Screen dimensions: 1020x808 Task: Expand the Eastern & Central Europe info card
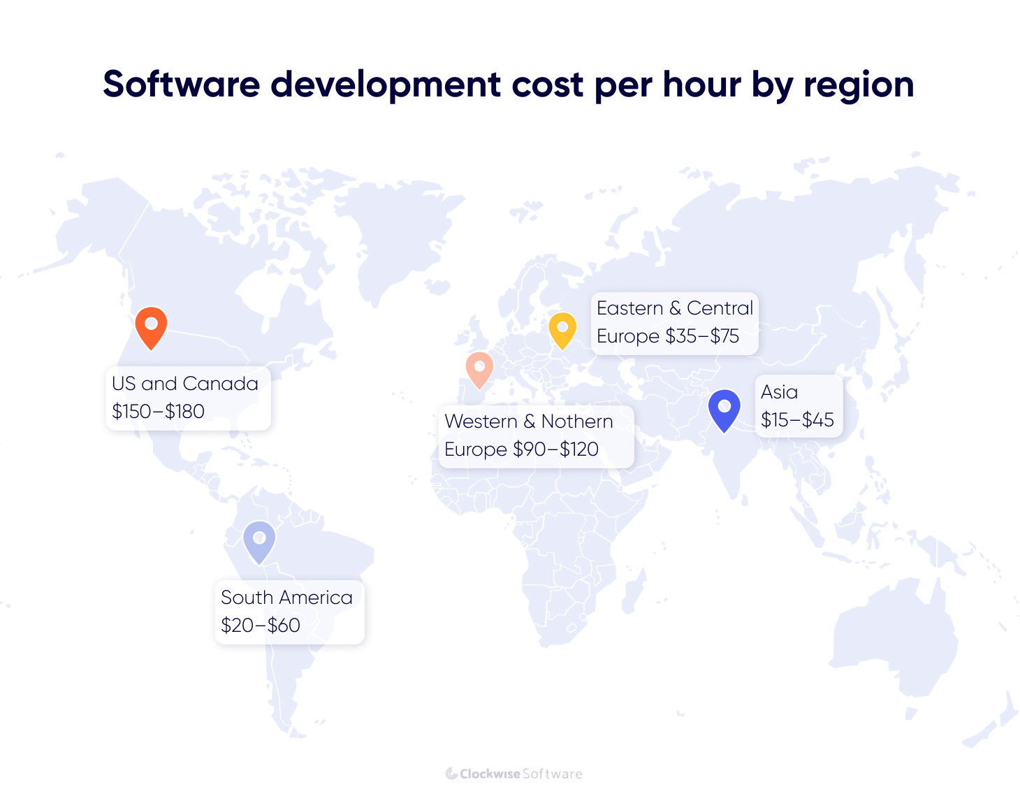[x=674, y=322]
